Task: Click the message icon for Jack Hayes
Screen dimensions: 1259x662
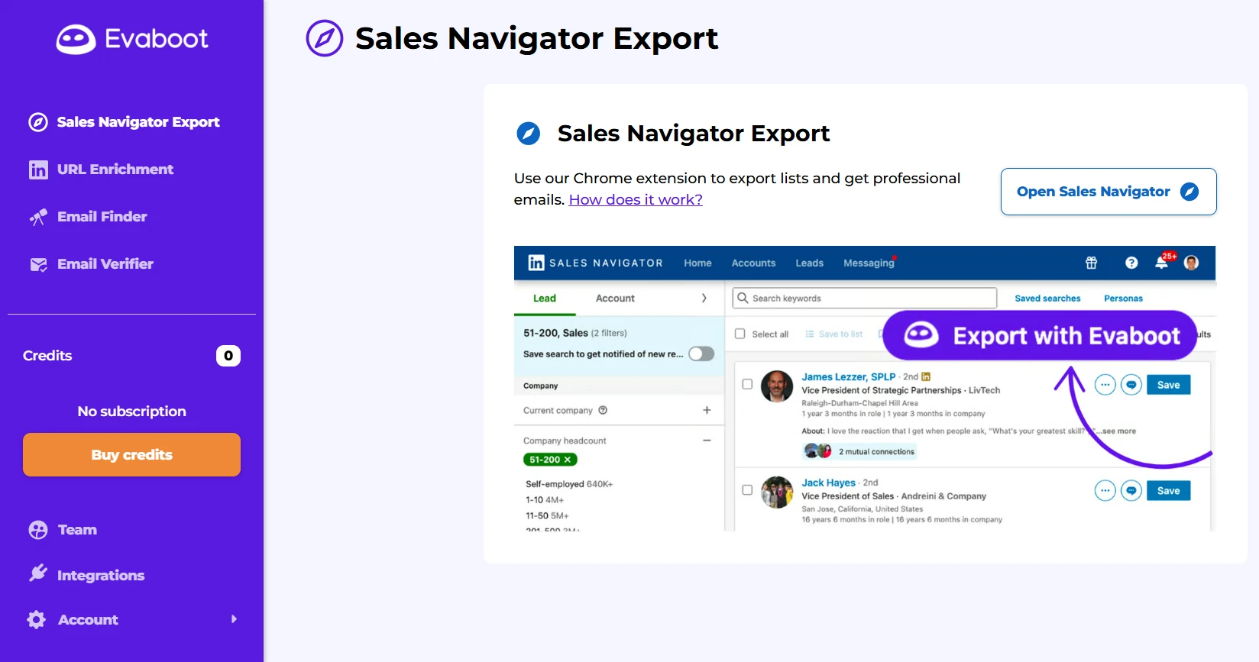Action: click(1131, 490)
